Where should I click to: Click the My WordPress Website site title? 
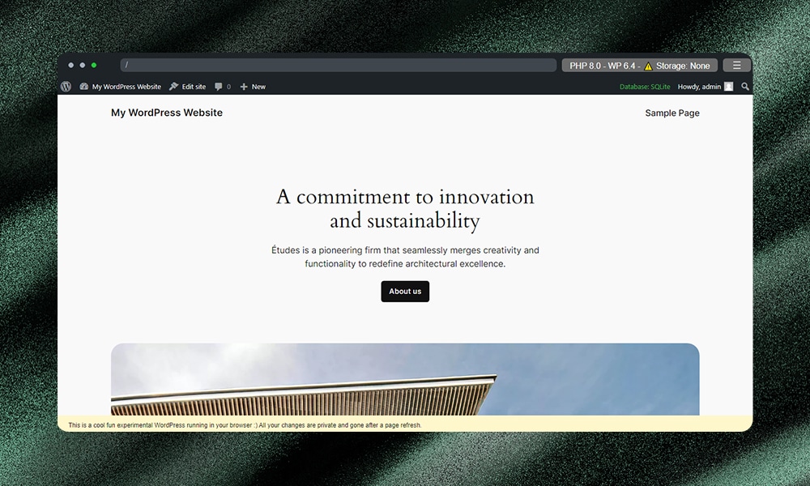(x=167, y=113)
